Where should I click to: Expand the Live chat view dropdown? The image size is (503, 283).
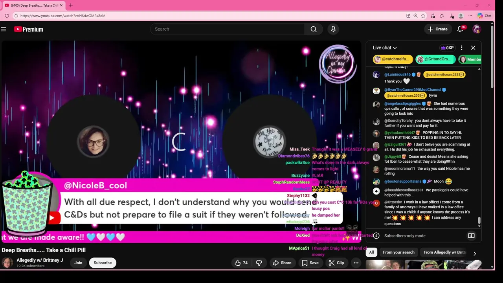click(385, 48)
